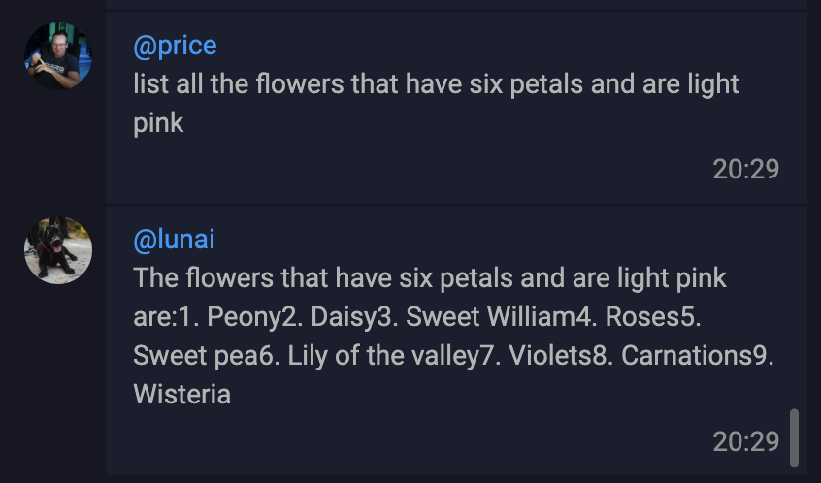The width and height of the screenshot is (821, 483).
Task: Click the chat scrollbar thumb
Action: (794, 437)
